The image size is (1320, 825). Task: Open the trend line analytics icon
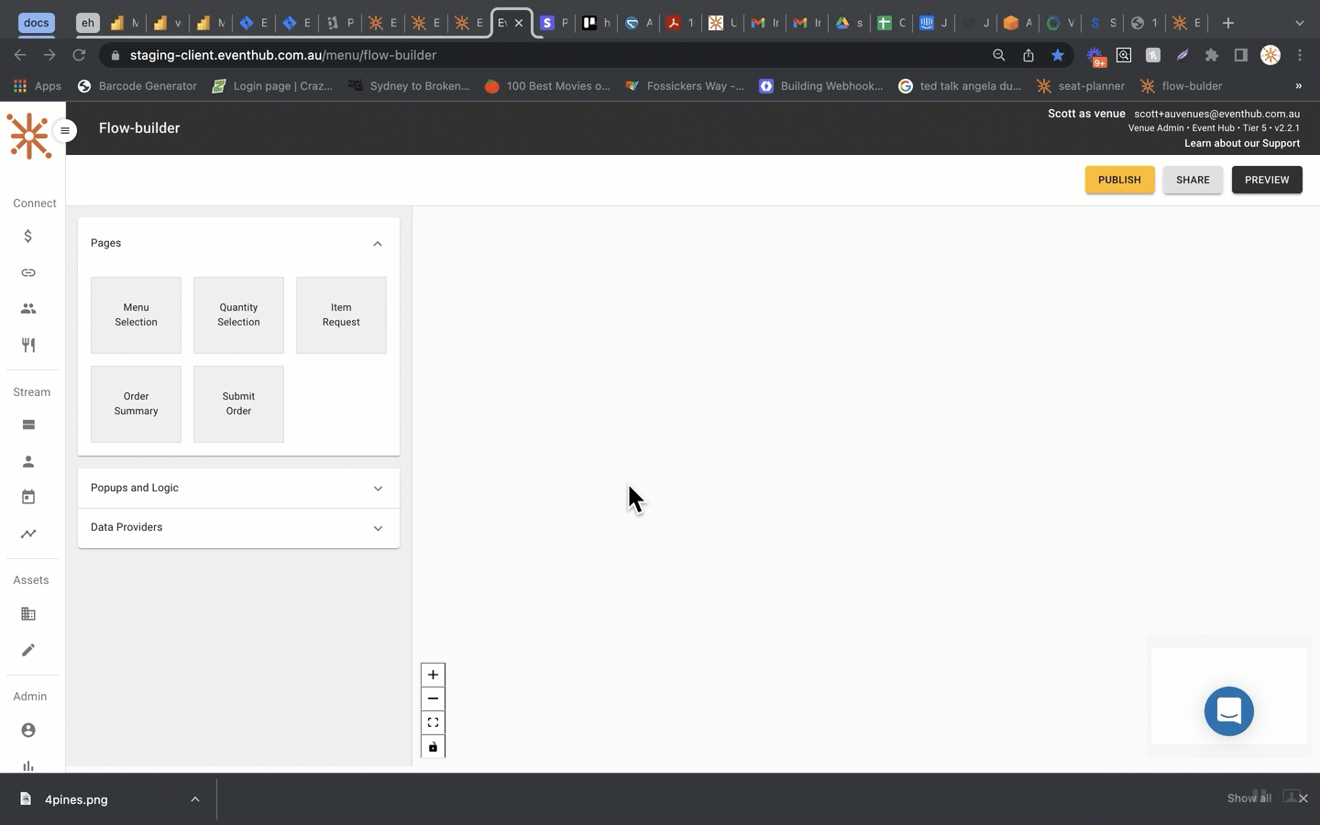(28, 533)
